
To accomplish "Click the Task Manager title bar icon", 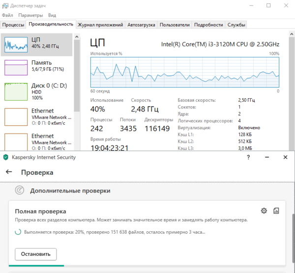I will (x=5, y=5).
